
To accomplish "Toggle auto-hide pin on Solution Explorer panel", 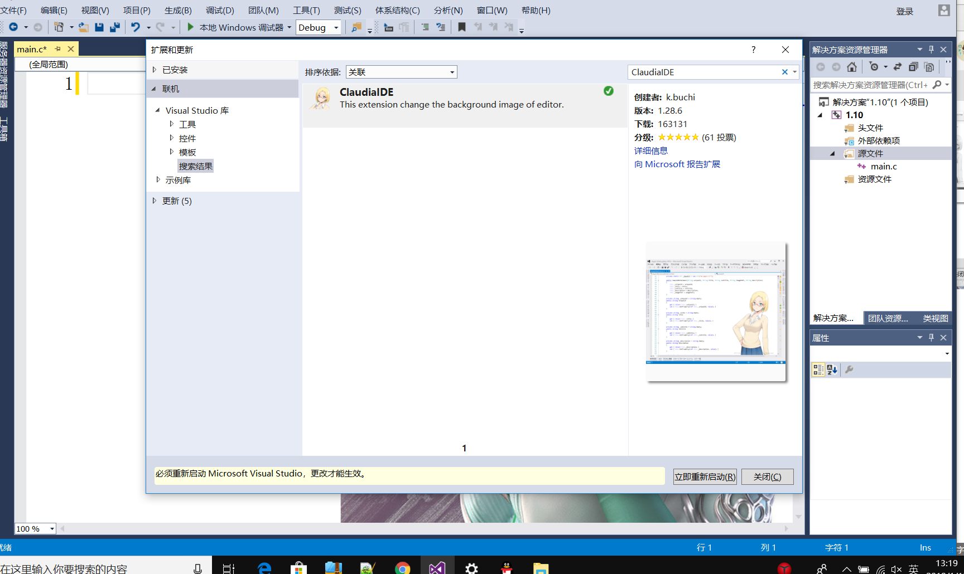I will click(931, 50).
